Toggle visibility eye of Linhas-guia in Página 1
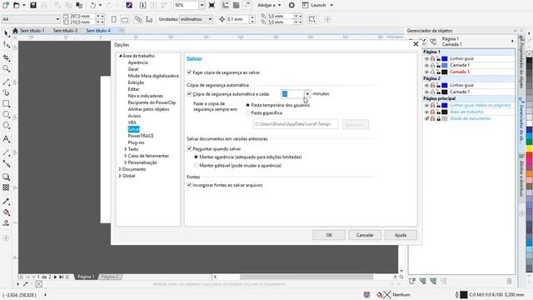 [426, 58]
